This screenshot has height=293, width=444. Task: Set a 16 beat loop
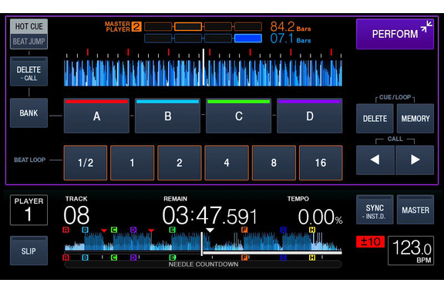(x=321, y=163)
